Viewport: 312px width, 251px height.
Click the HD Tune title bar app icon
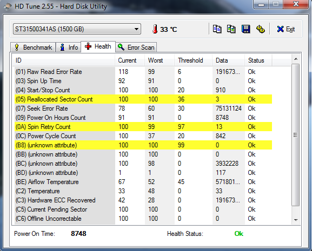click(8, 6)
